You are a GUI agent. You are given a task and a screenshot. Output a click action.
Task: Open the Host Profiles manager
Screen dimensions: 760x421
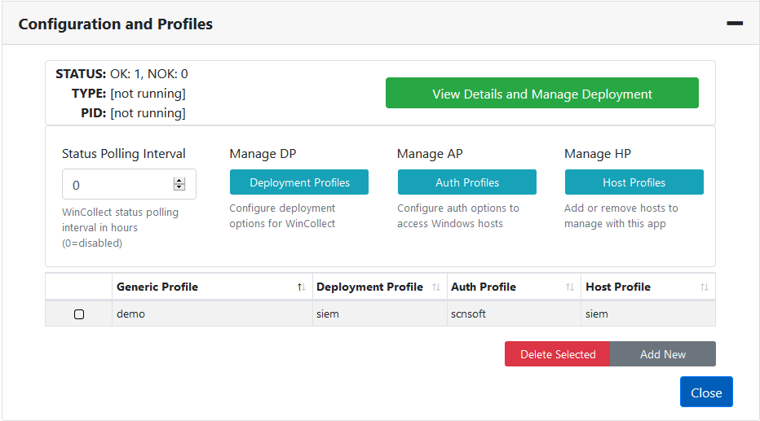tap(634, 182)
